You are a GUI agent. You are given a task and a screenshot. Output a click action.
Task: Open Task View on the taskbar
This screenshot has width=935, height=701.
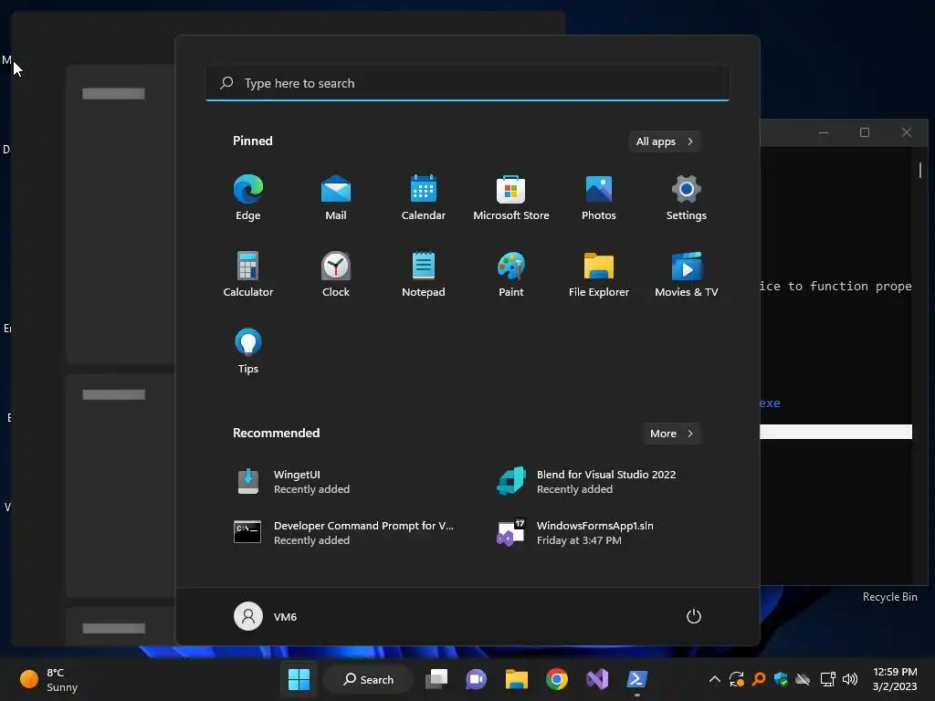tap(436, 679)
